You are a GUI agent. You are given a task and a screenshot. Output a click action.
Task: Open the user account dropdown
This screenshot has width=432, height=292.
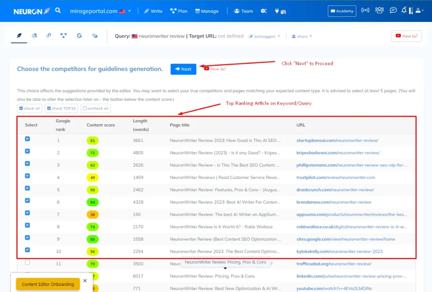(x=419, y=11)
